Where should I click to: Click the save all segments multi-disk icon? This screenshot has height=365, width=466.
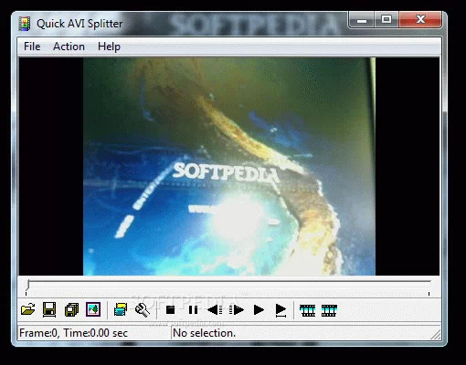tap(71, 310)
